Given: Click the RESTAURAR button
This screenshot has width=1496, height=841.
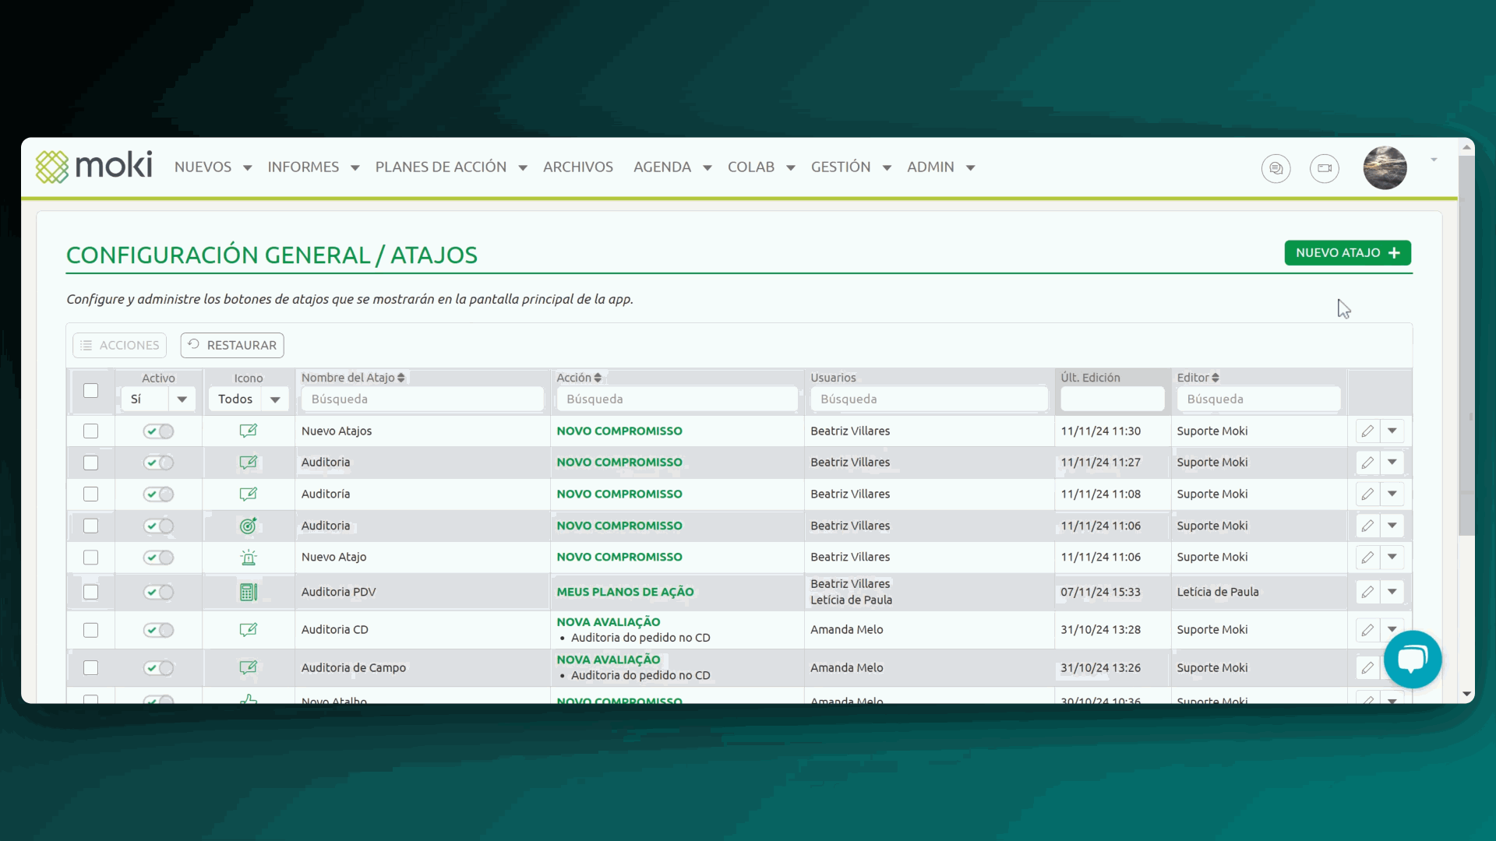Looking at the screenshot, I should 232,346.
